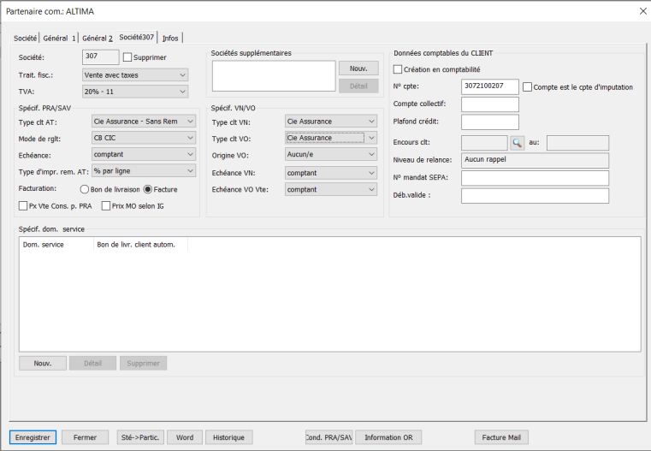Click the Fermer button
The height and width of the screenshot is (451, 651).
(85, 437)
